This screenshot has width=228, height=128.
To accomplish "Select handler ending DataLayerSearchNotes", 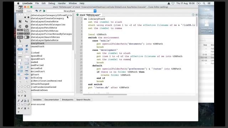I will (45, 37).
